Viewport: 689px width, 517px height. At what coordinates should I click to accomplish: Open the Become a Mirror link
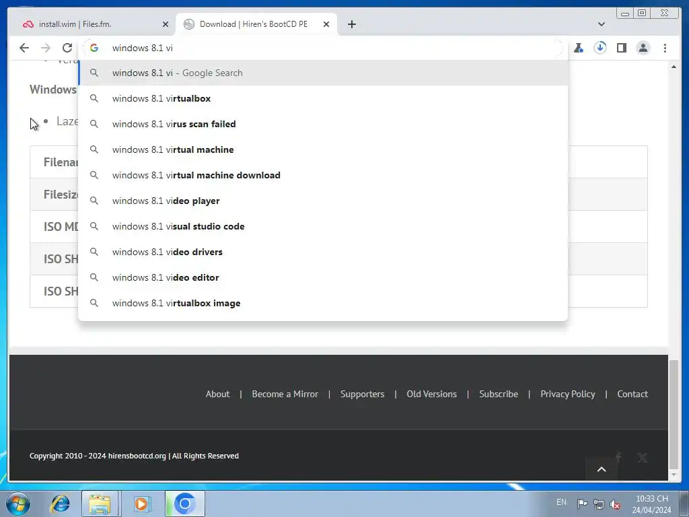pos(285,394)
